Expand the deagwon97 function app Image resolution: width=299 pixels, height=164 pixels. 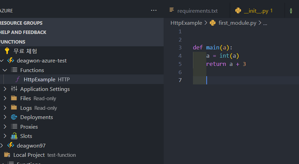(x=2, y=145)
